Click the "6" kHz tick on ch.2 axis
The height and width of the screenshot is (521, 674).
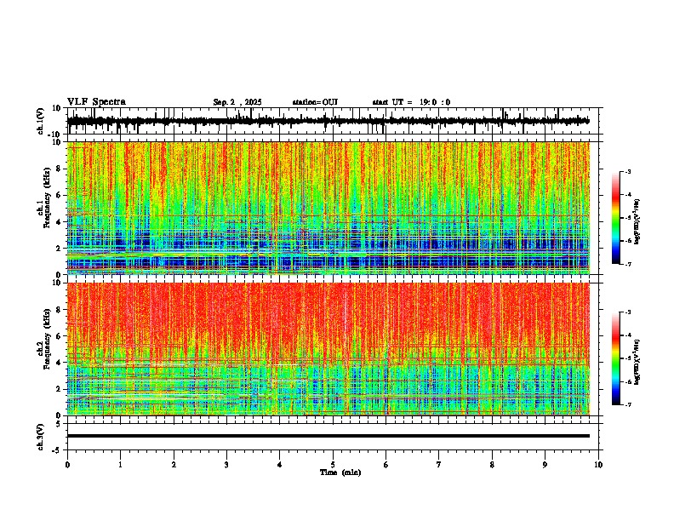[60, 336]
